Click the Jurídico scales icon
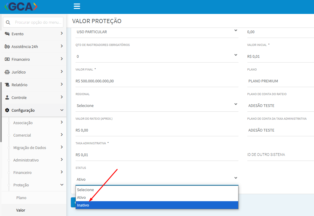Viewport: 314px width, 216px height. (7, 72)
